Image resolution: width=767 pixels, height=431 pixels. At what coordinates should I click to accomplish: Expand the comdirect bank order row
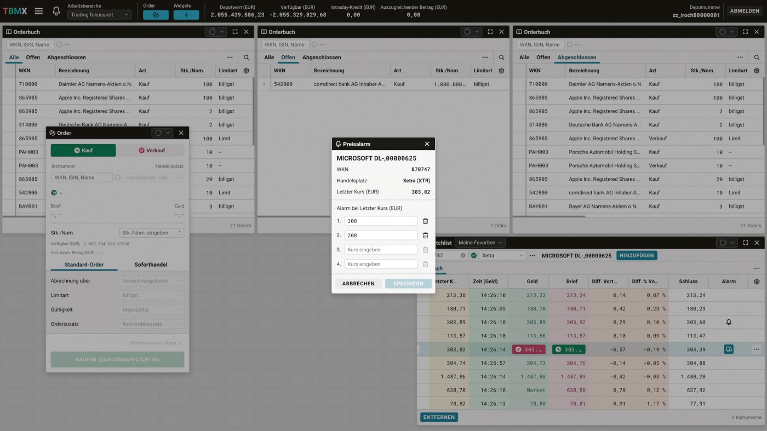(x=264, y=84)
